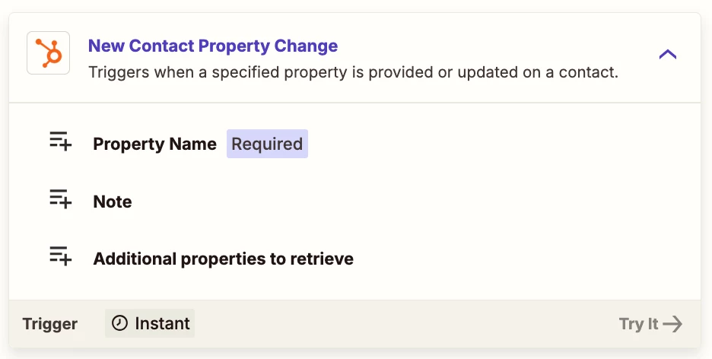
Task: Click the HubSpot app logo icon
Action: [48, 53]
